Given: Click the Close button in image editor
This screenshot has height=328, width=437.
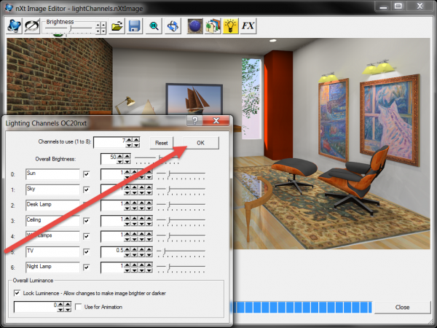Looking at the screenshot, I should click(x=402, y=307).
